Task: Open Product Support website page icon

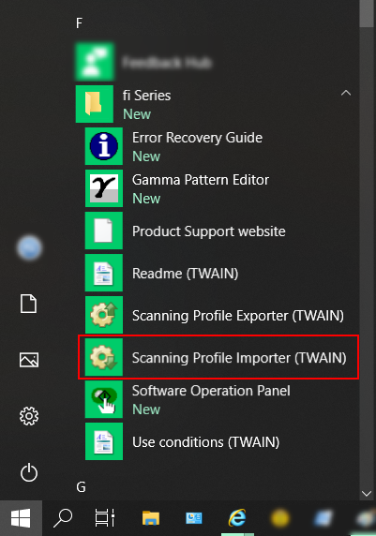Action: click(x=104, y=231)
